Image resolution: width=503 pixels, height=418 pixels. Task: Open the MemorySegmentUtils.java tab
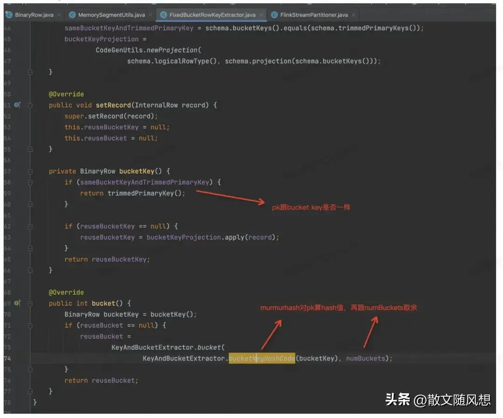(x=111, y=15)
